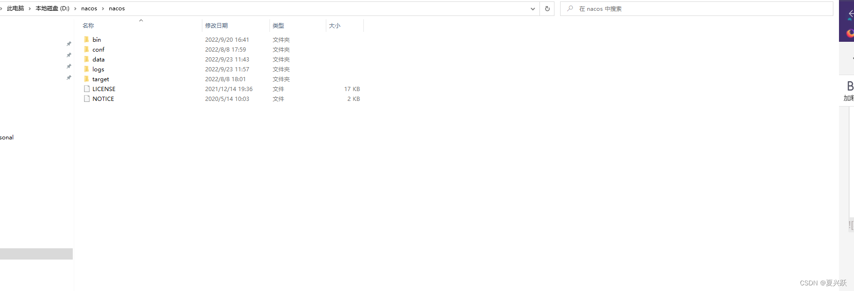This screenshot has height=291, width=854.
Task: Expand chevron after 本地磁盘 (D:) in breadcrumb
Action: click(75, 8)
